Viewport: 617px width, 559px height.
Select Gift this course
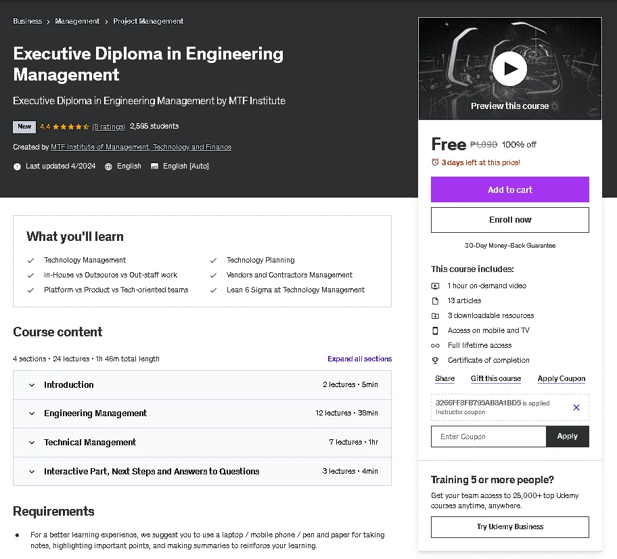[496, 378]
